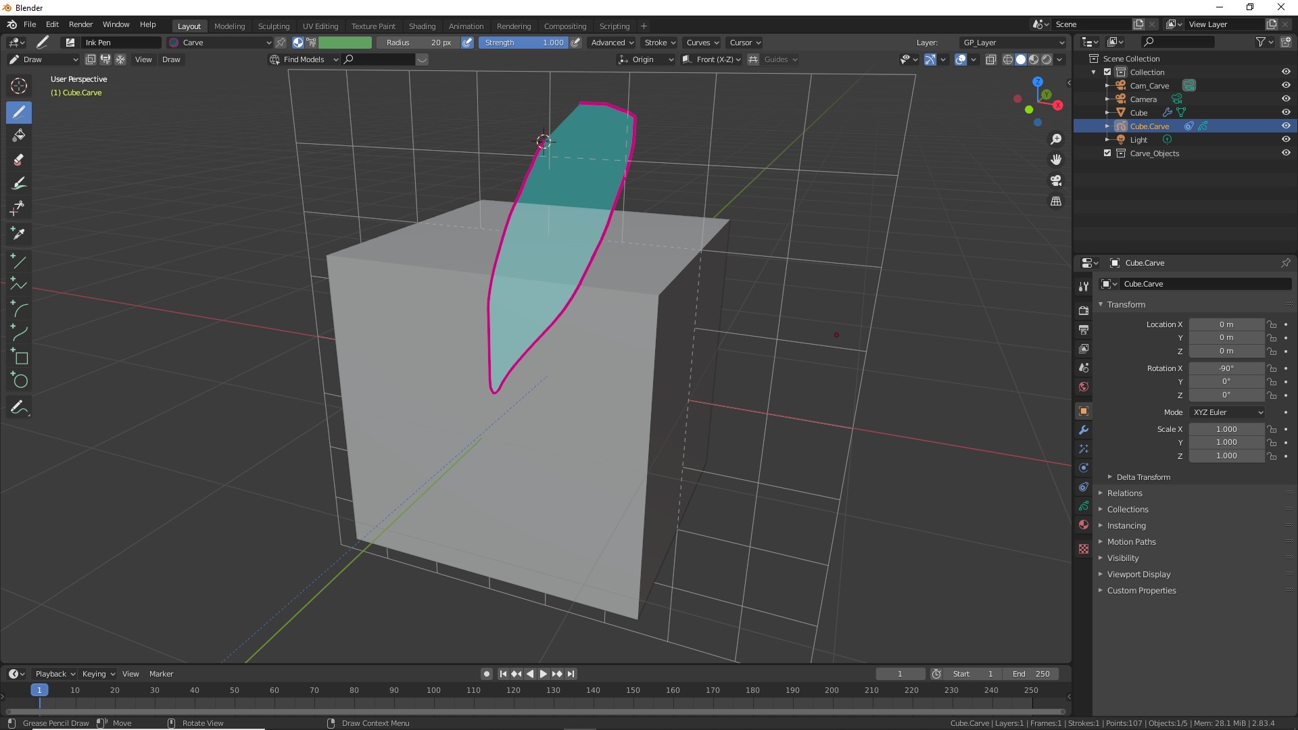Select the Circle shape tool

19,381
